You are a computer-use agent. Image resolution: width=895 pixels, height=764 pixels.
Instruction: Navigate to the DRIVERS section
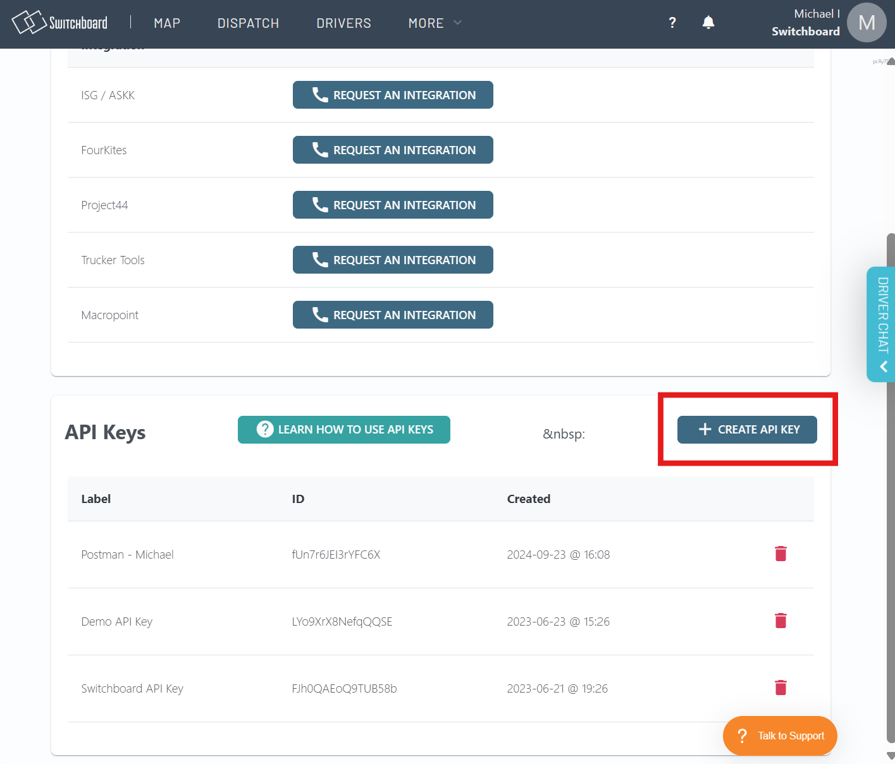tap(343, 23)
